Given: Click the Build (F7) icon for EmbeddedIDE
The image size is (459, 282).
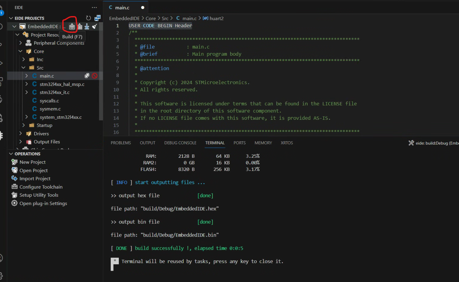Looking at the screenshot, I should click(x=72, y=26).
